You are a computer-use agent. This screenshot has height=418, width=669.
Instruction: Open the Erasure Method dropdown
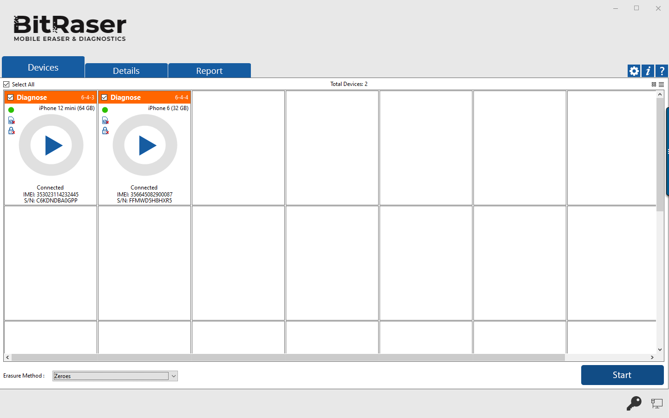[x=115, y=376]
